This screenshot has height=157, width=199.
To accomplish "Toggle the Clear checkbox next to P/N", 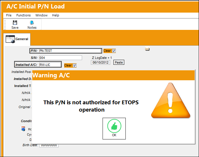I will (114, 51).
